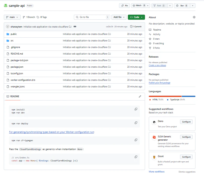
Task: Open HTML 70.6% language link
Action: (x=157, y=99)
